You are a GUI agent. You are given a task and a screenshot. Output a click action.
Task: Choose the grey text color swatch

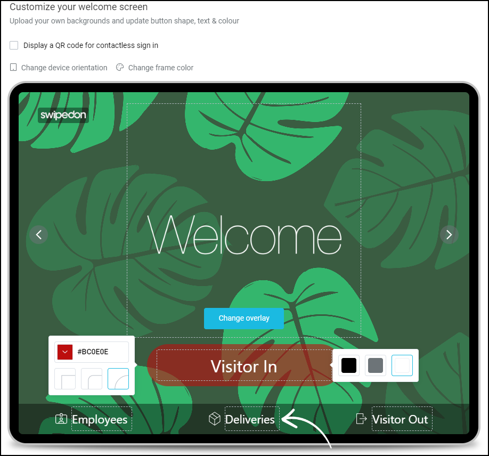pyautogui.click(x=376, y=365)
